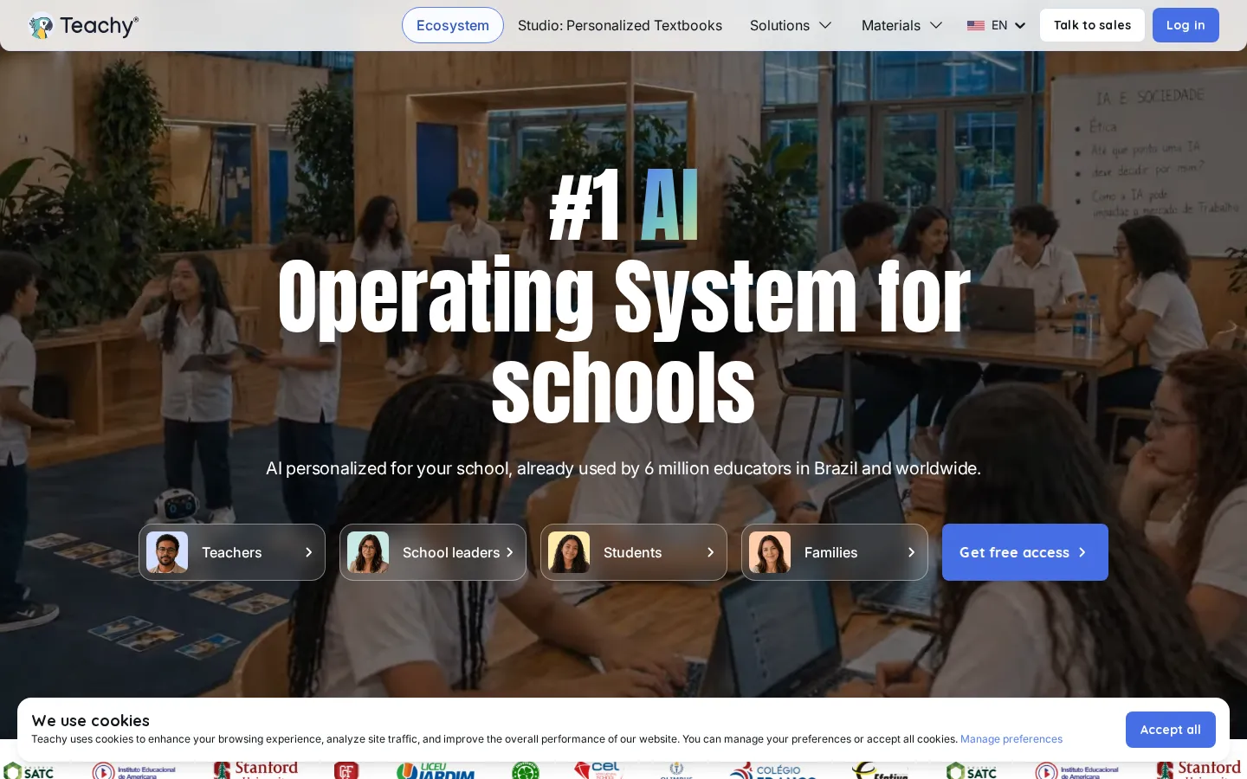
Task: Open the Ecosystem tab
Action: [453, 25]
